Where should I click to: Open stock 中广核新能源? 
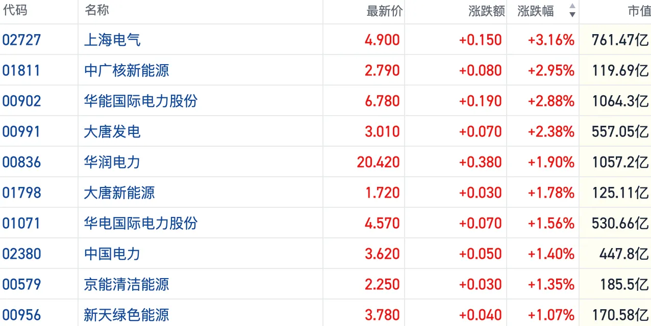pos(127,70)
